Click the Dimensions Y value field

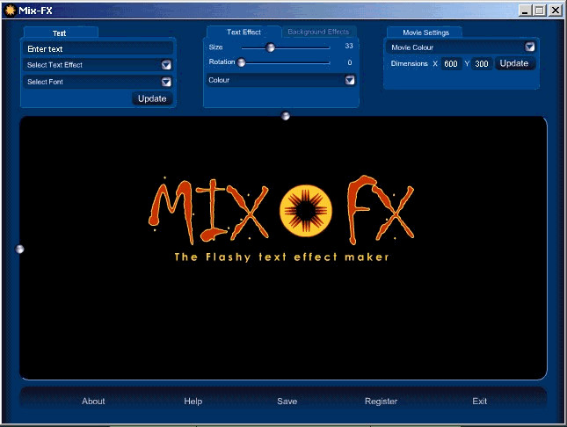click(482, 64)
